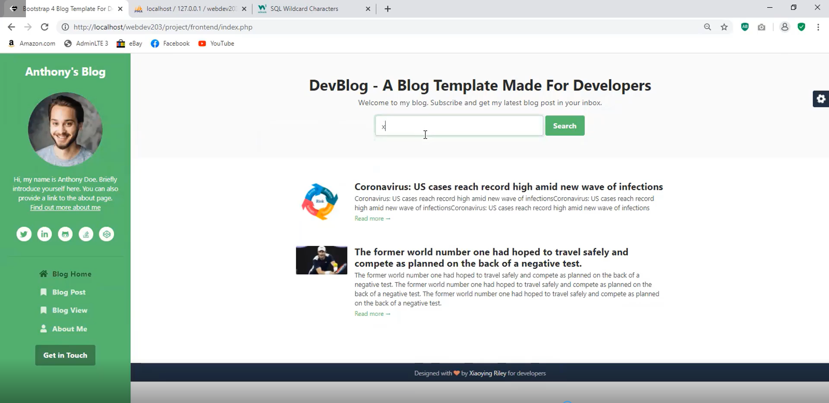Bookmark this page with the star icon
The image size is (829, 403).
point(724,27)
